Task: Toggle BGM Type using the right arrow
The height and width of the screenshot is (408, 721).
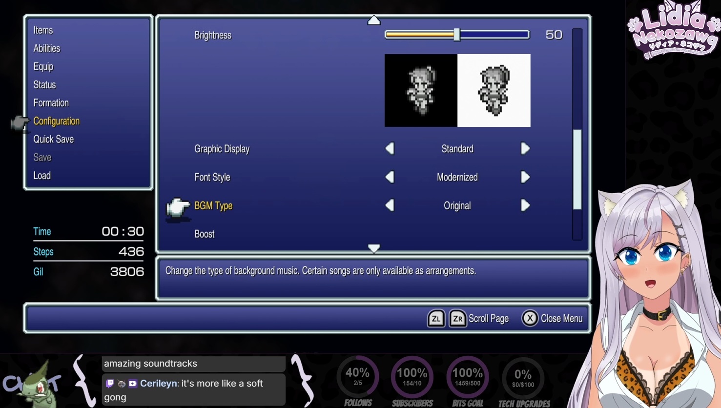Action: click(x=525, y=205)
